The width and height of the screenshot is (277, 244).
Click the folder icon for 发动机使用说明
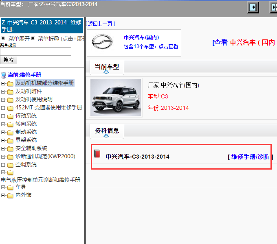10,100
